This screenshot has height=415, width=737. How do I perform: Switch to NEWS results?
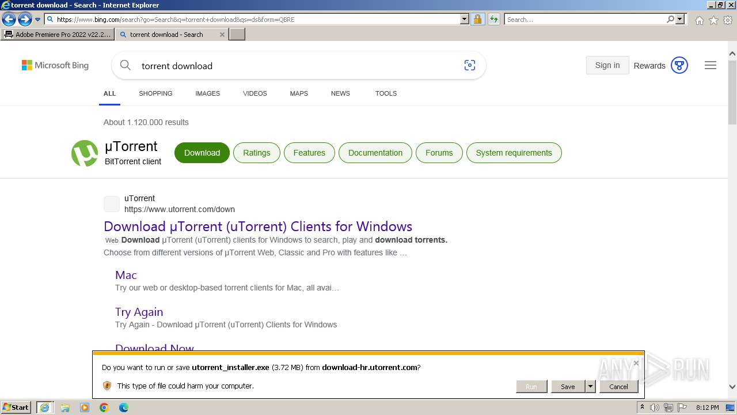point(340,93)
